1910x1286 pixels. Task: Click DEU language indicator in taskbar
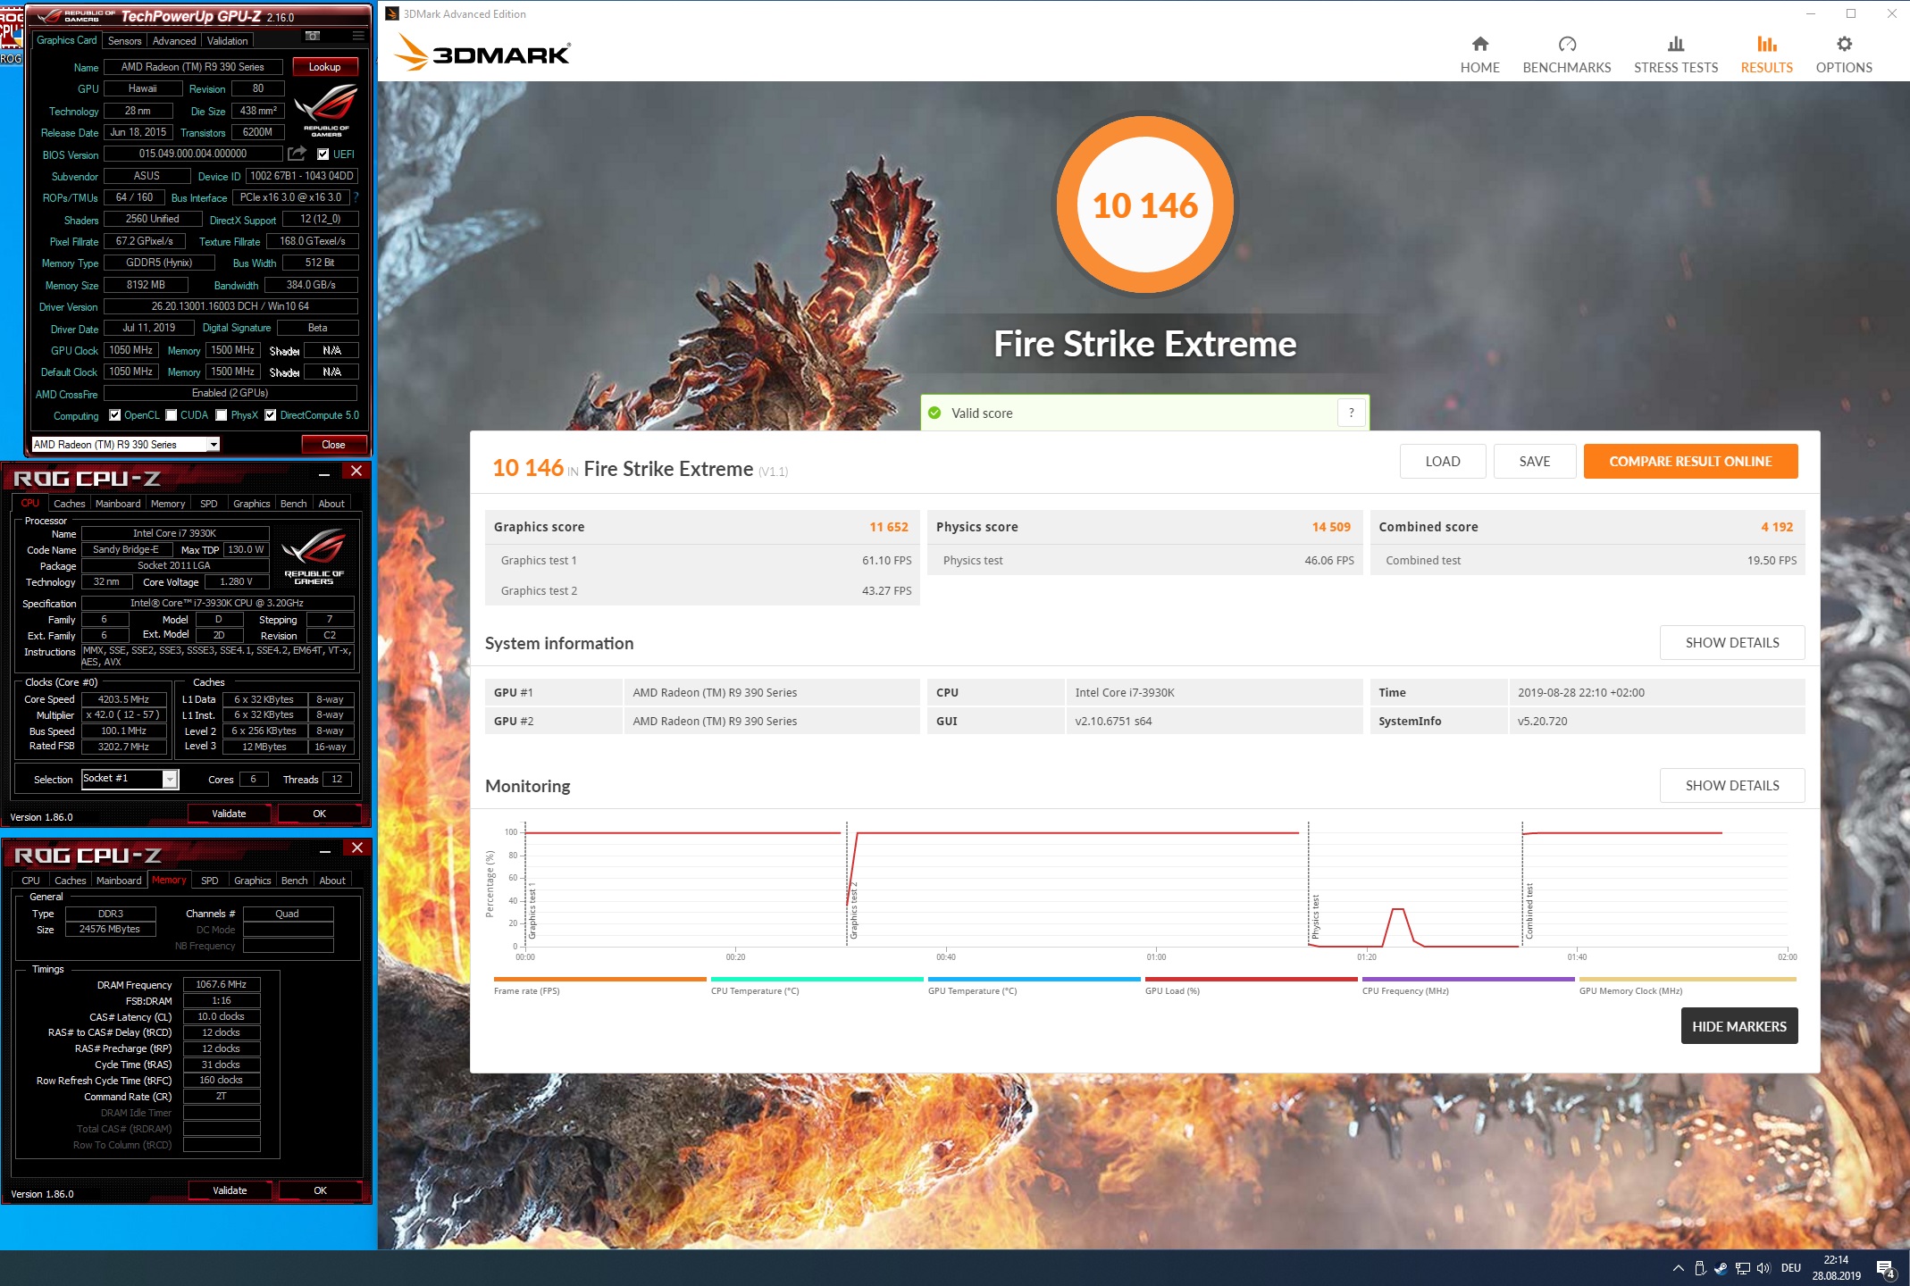click(1790, 1268)
